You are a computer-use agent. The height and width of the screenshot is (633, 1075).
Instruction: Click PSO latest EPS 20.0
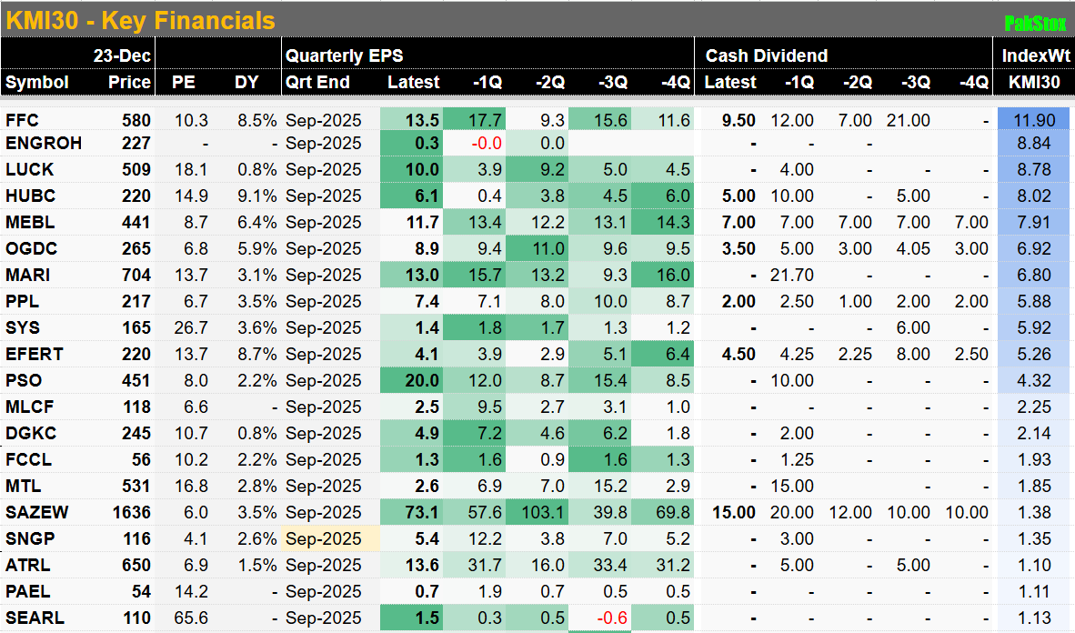[x=411, y=381]
